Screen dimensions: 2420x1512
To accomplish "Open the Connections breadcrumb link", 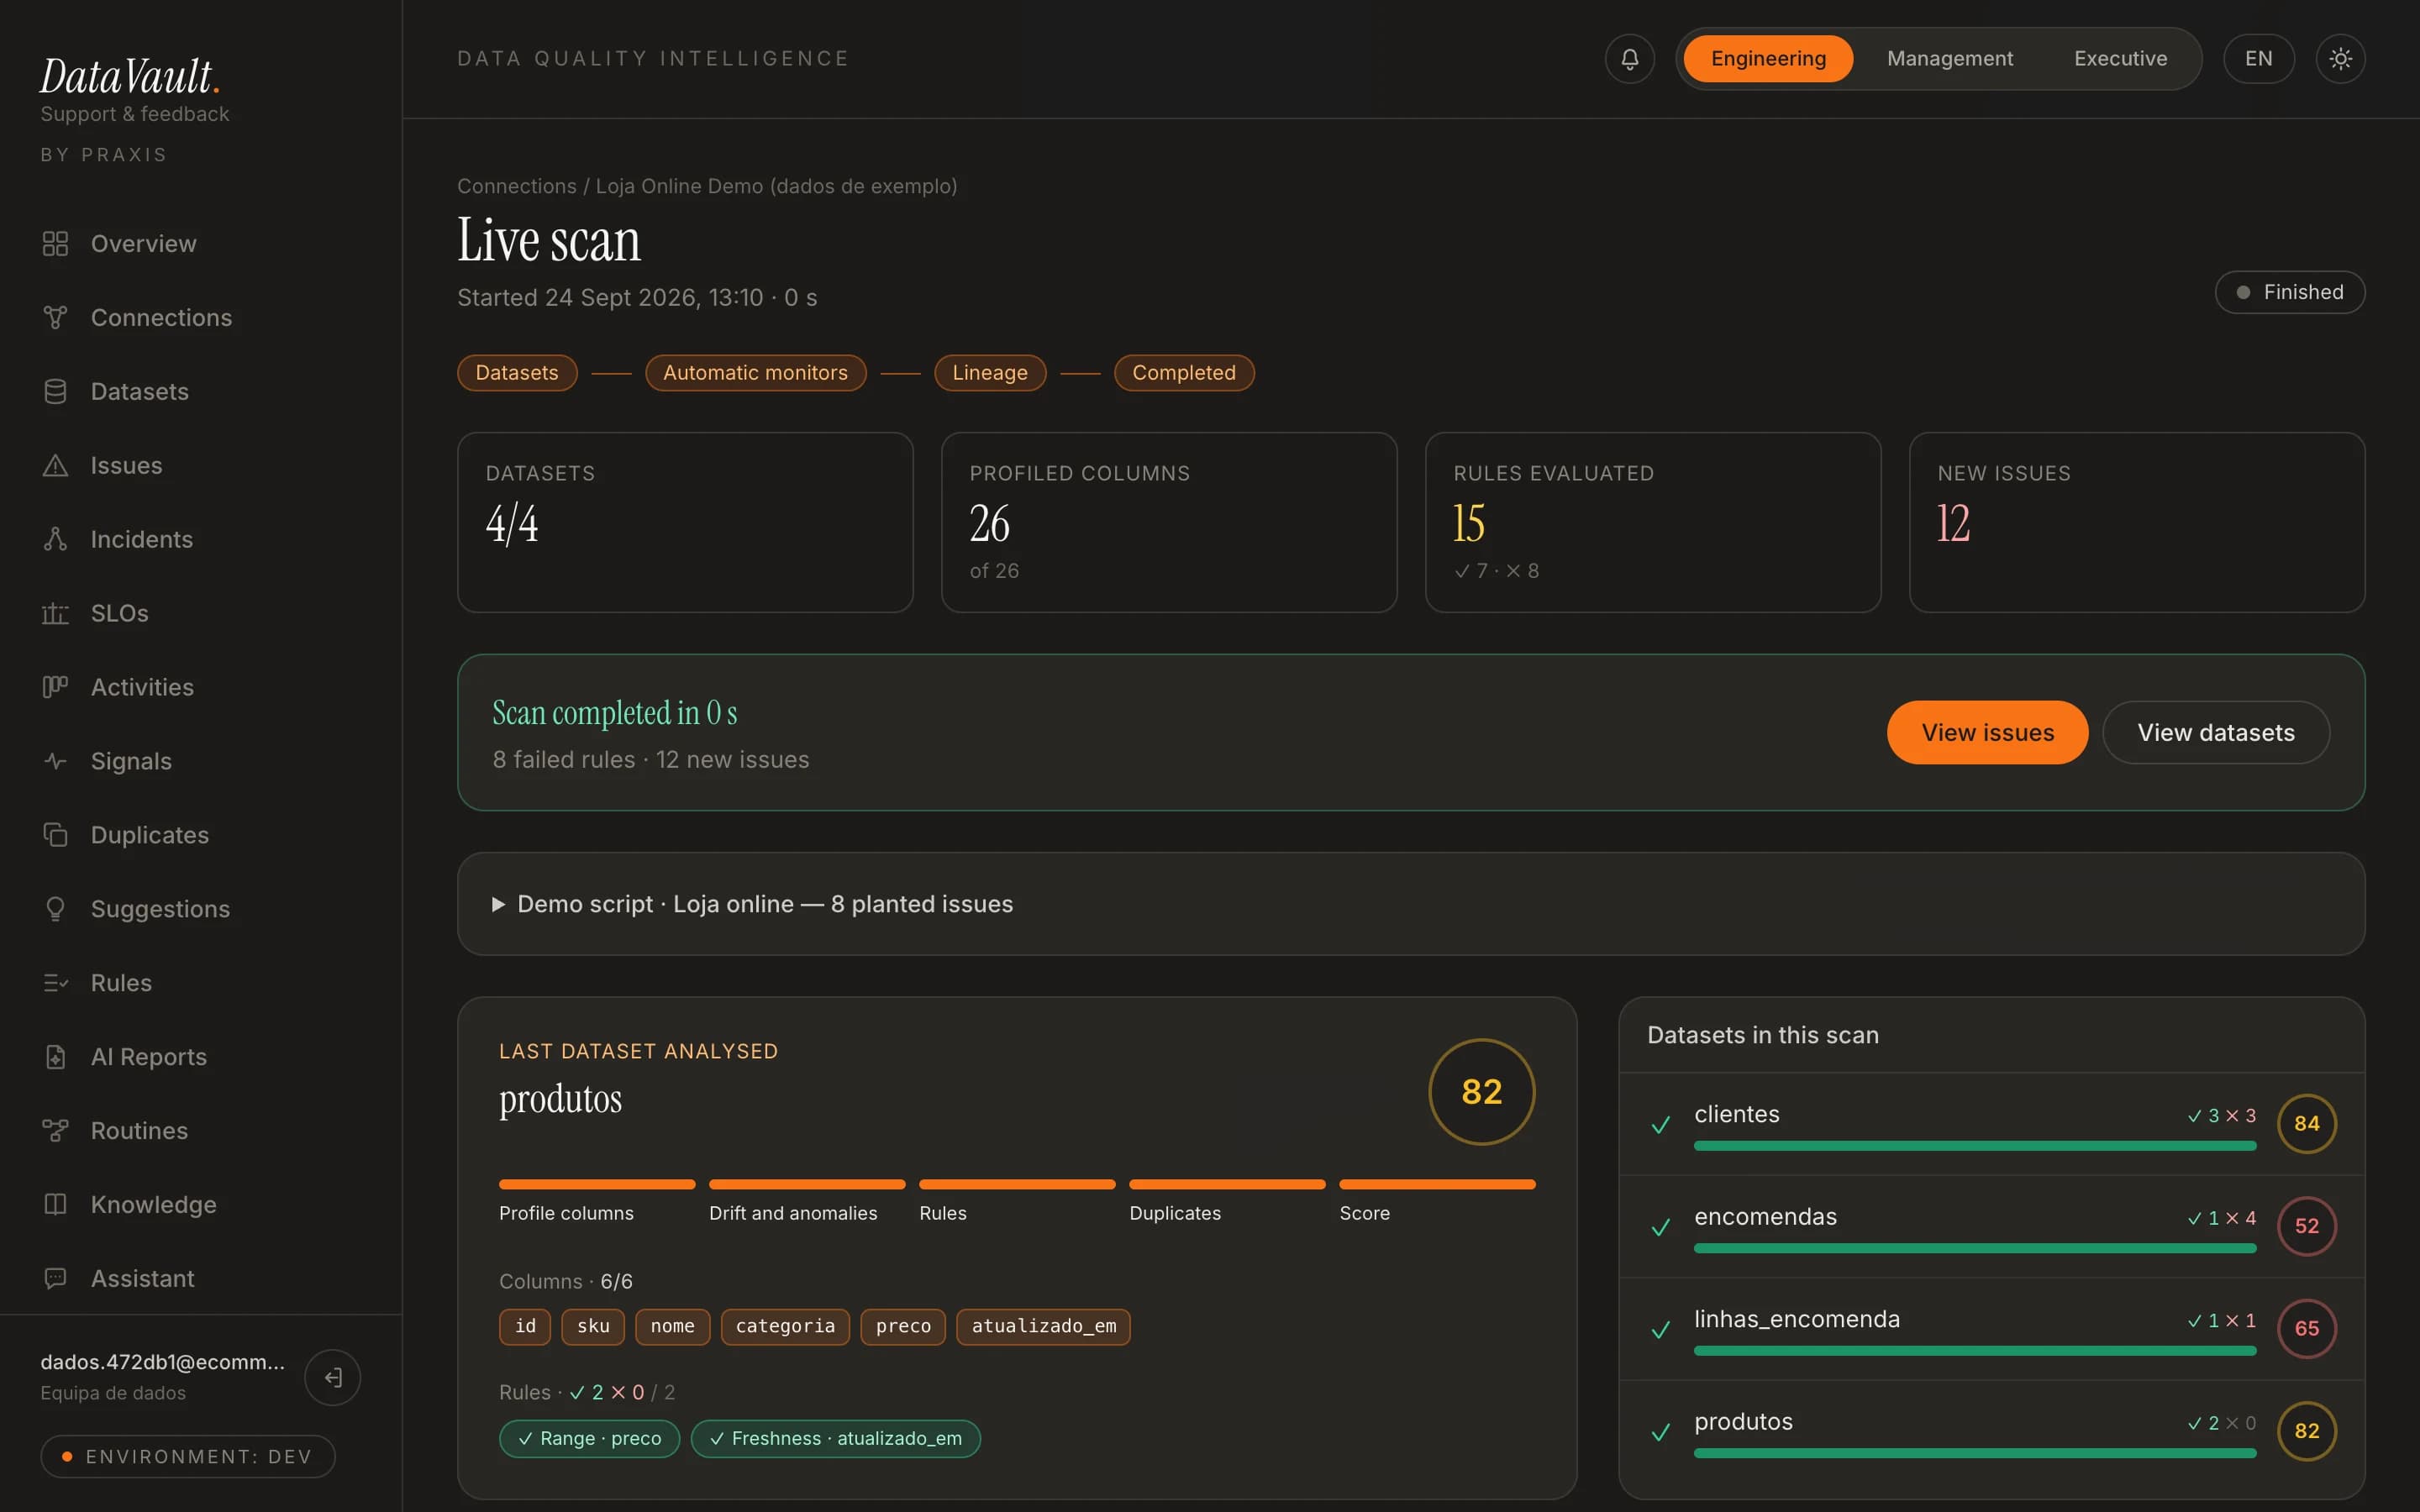I will (517, 186).
